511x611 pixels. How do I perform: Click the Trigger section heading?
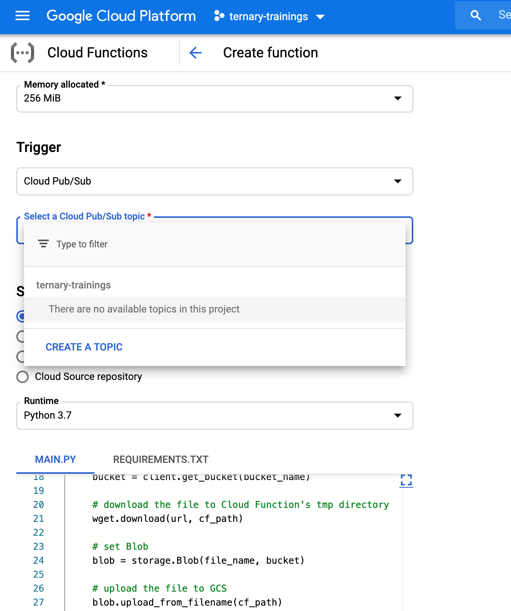pyautogui.click(x=39, y=147)
